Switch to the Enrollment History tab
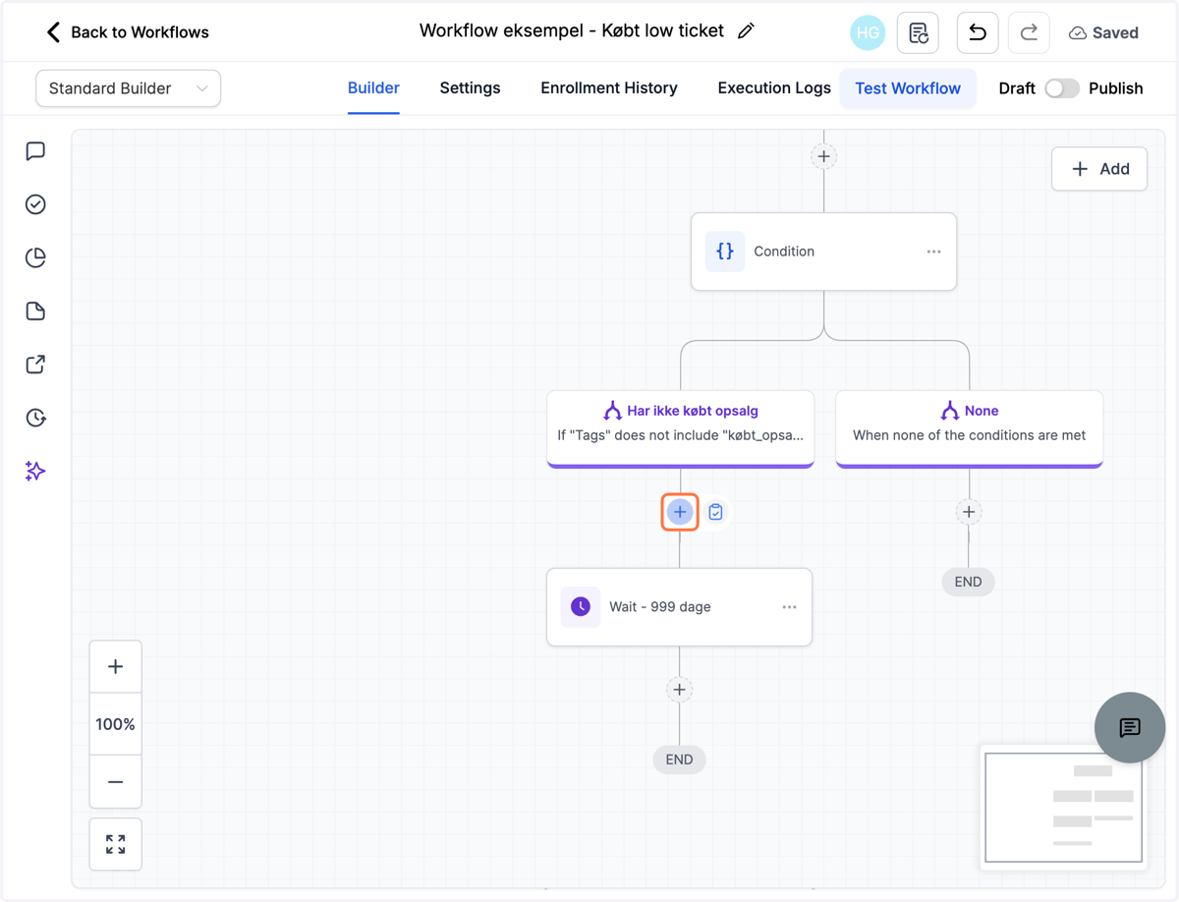 [x=609, y=88]
